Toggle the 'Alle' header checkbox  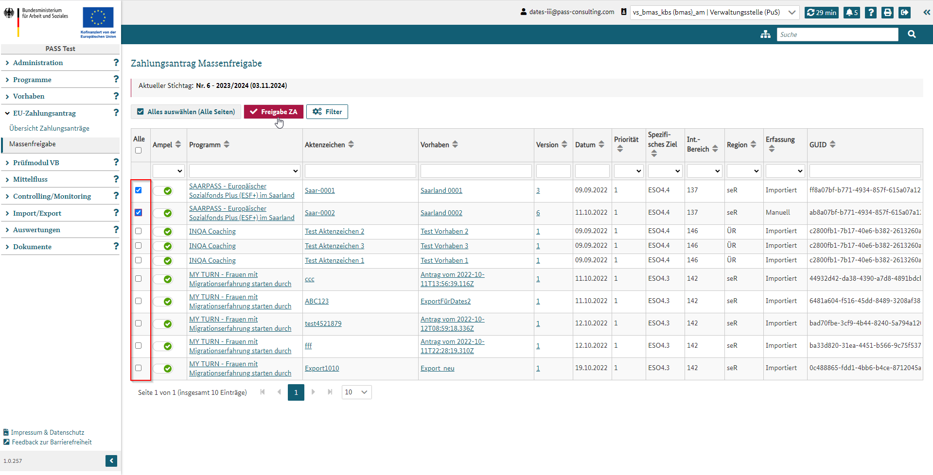click(139, 151)
